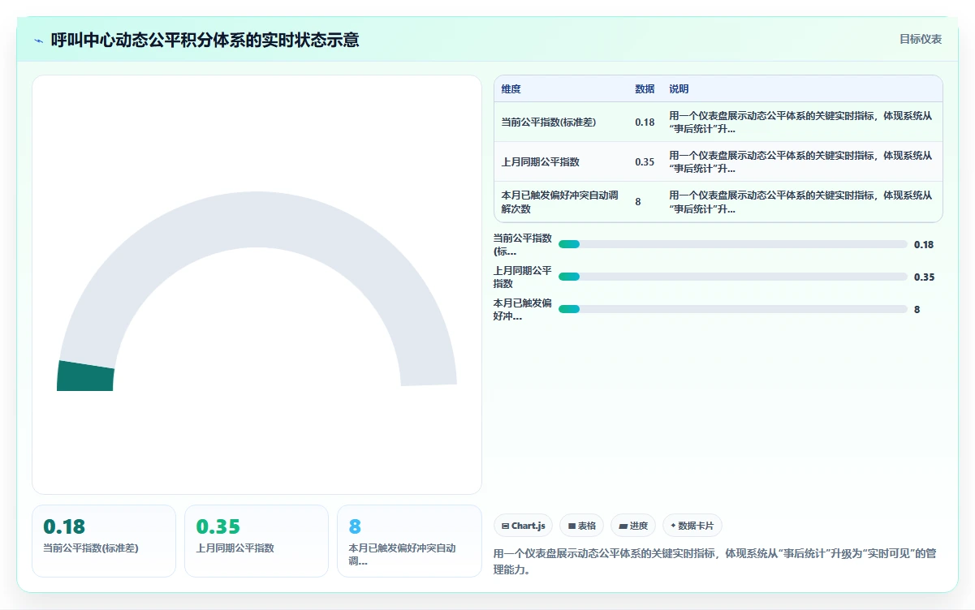Click description text in the 8 row
Image resolution: width=975 pixels, height=610 pixels.
[800, 202]
